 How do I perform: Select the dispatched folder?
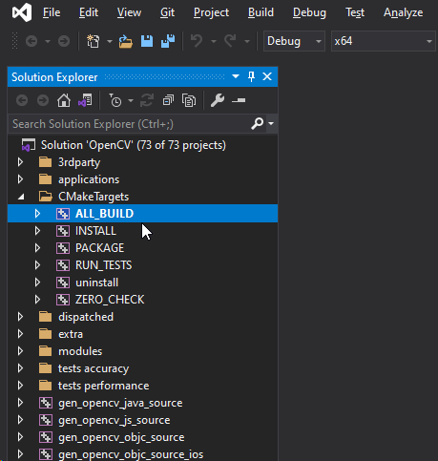point(86,317)
